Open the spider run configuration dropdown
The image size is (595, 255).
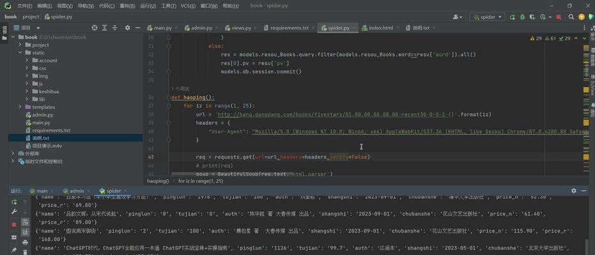tap(487, 17)
